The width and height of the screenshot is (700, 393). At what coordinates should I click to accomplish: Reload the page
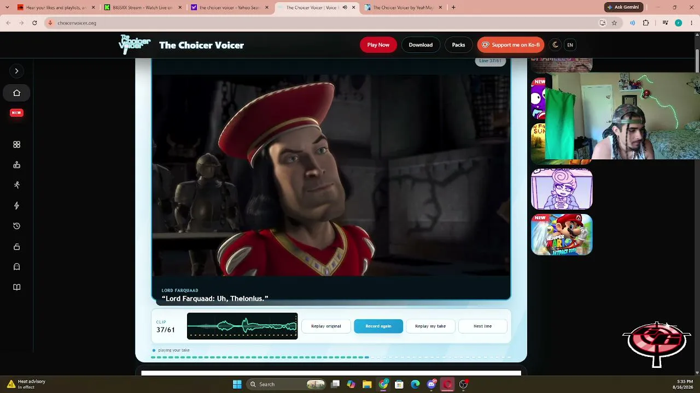(x=34, y=23)
